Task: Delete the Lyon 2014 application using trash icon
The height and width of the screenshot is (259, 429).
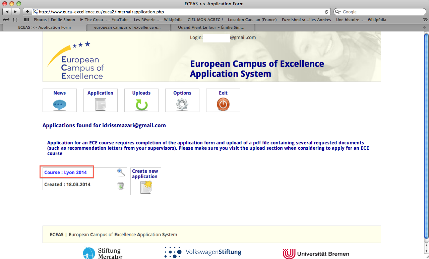Action: coord(121,185)
